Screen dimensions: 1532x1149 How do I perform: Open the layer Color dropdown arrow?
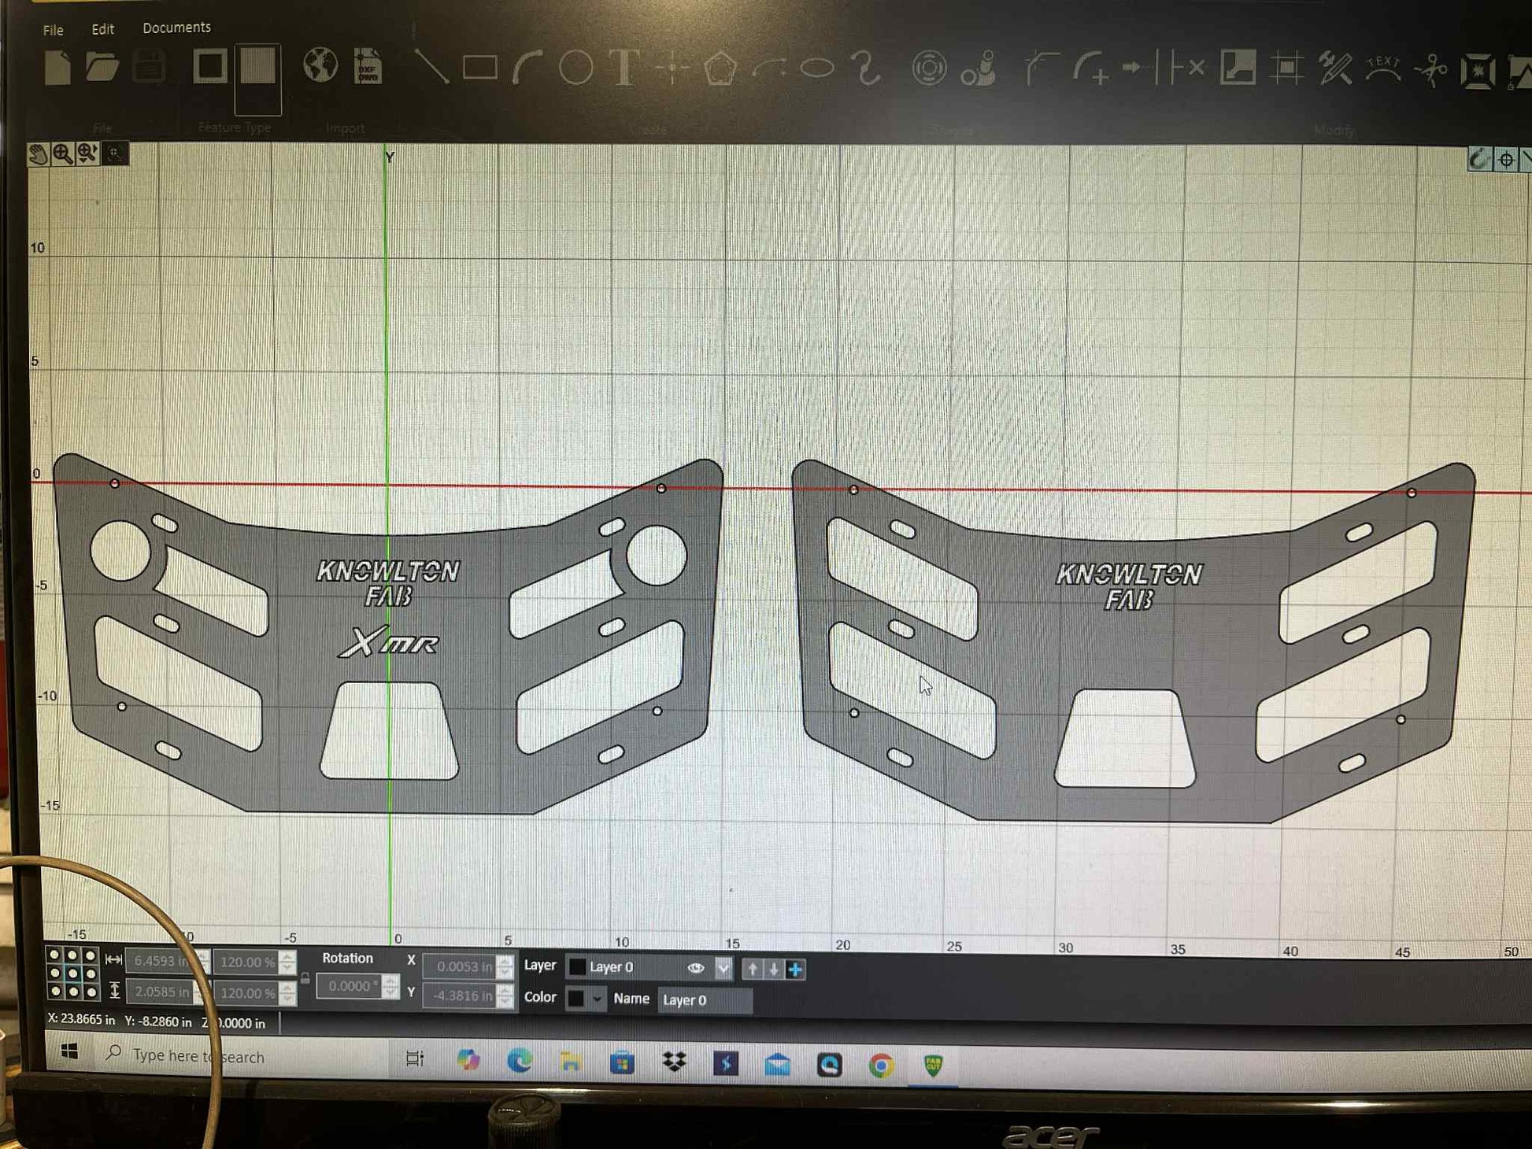point(598,999)
